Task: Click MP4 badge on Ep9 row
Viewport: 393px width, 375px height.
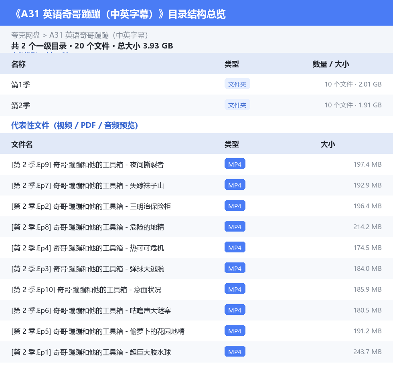Action: tap(235, 164)
